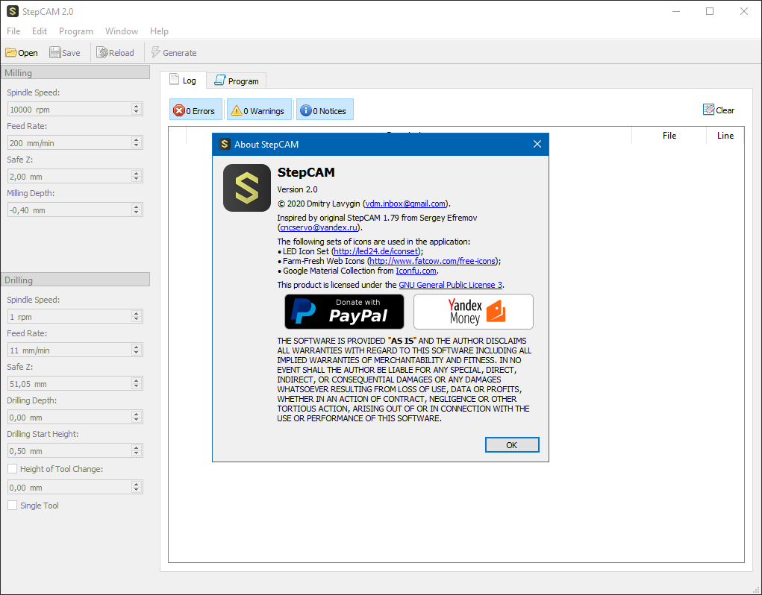
Task: Click the File column header in log
Action: click(669, 136)
